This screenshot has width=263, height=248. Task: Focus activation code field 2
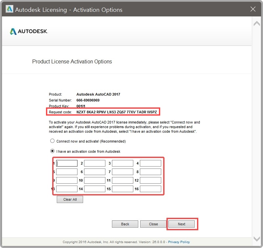(95, 163)
